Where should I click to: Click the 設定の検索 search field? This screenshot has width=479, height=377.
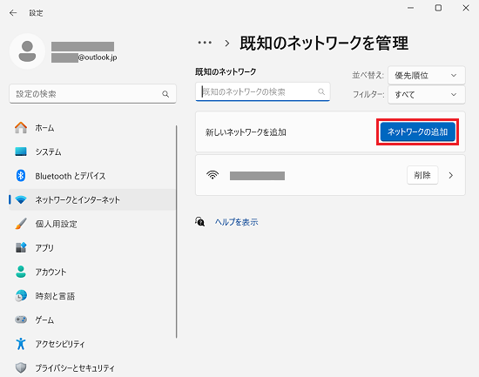[92, 94]
